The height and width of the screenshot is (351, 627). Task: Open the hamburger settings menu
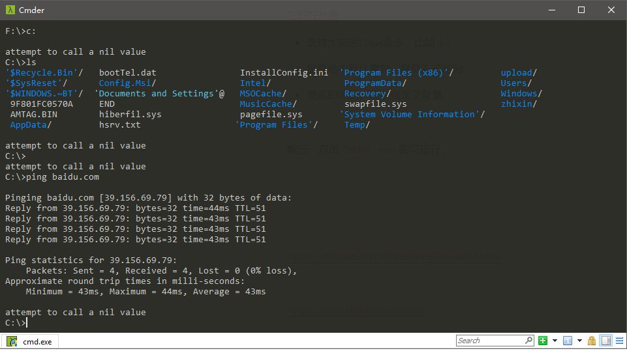tap(619, 341)
